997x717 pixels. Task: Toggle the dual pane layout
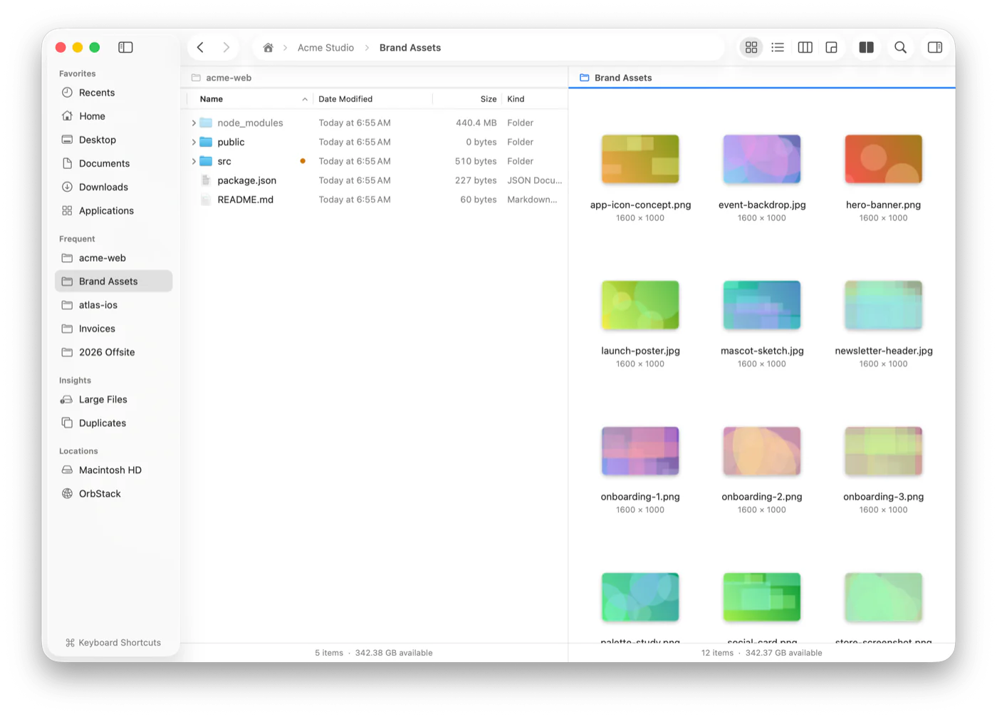point(867,47)
